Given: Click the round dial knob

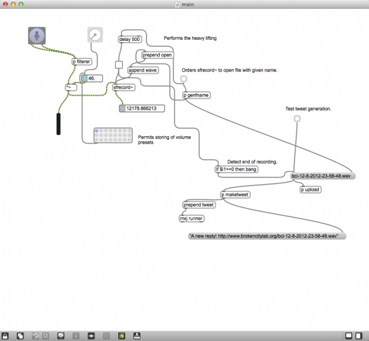Looking at the screenshot, I should pos(95,35).
